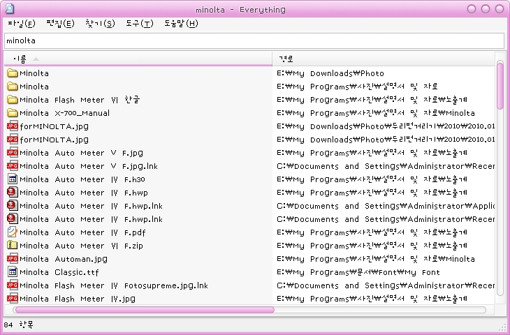This screenshot has width=510, height=335.
Task: Select the Minolta Flash Meter IV.jpg file
Action: (x=77, y=299)
